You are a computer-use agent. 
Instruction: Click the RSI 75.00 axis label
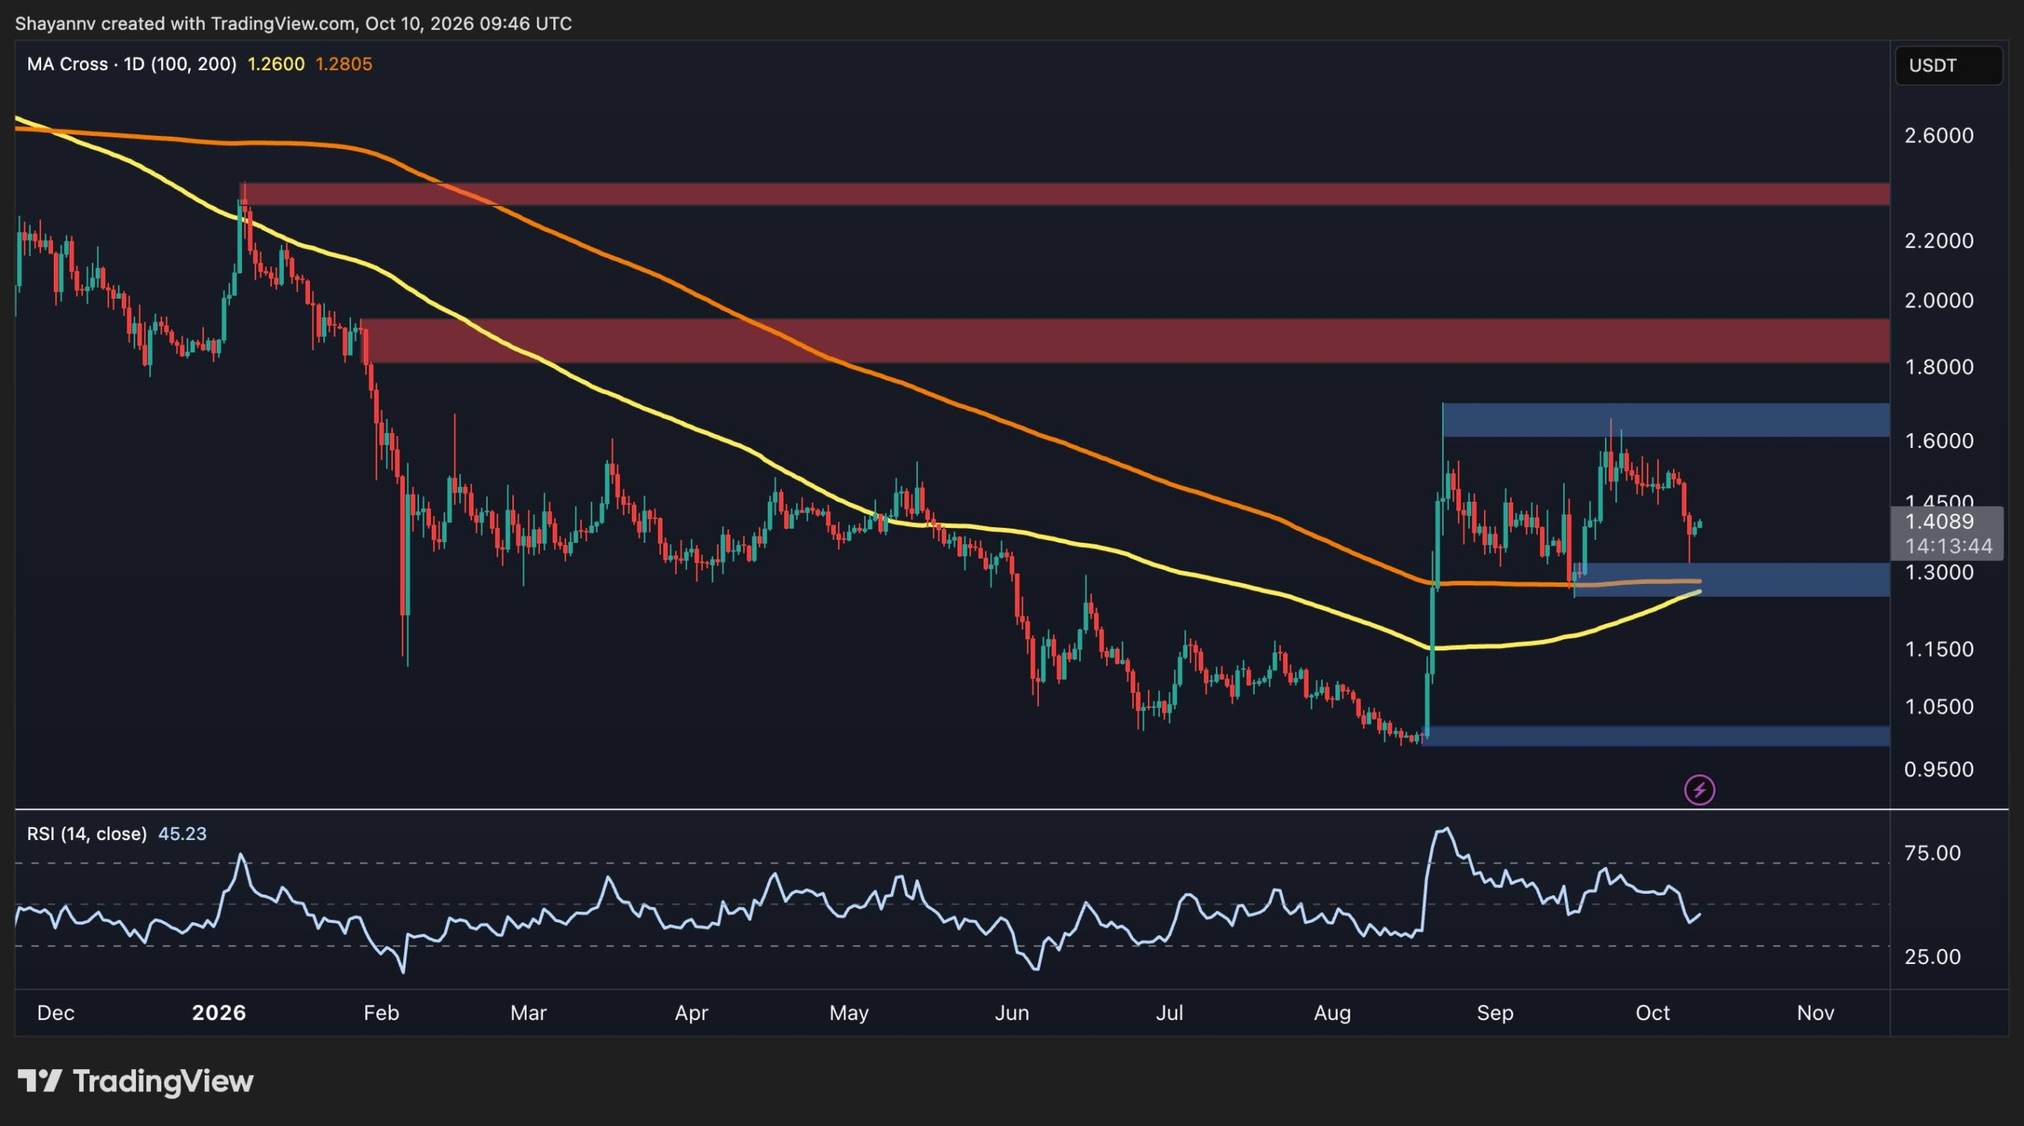pyautogui.click(x=1932, y=853)
